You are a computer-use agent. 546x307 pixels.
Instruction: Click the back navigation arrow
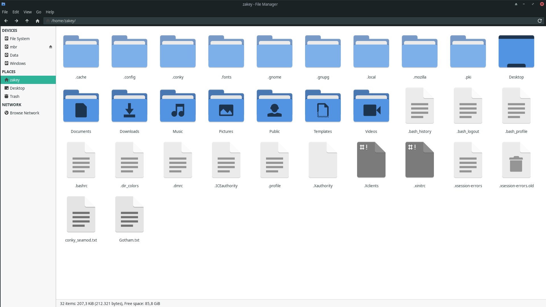(6, 21)
